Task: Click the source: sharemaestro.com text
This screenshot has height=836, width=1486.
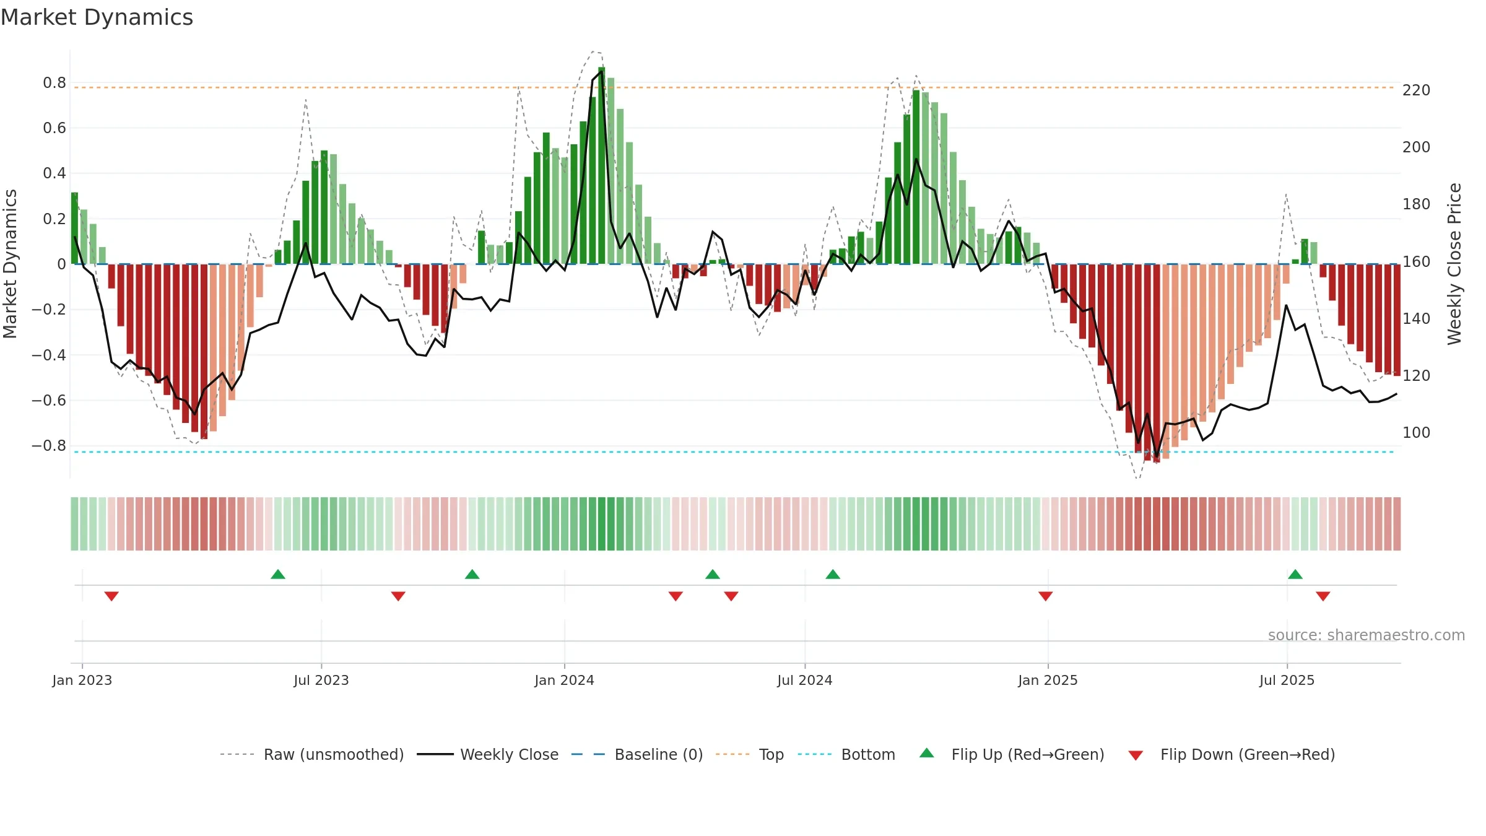Action: click(x=1367, y=635)
